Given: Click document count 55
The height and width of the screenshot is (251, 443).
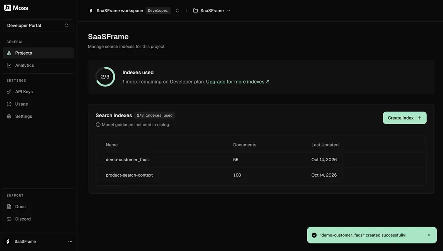Looking at the screenshot, I should (236, 160).
